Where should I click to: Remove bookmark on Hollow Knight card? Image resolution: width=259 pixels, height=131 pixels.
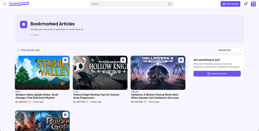(123, 60)
